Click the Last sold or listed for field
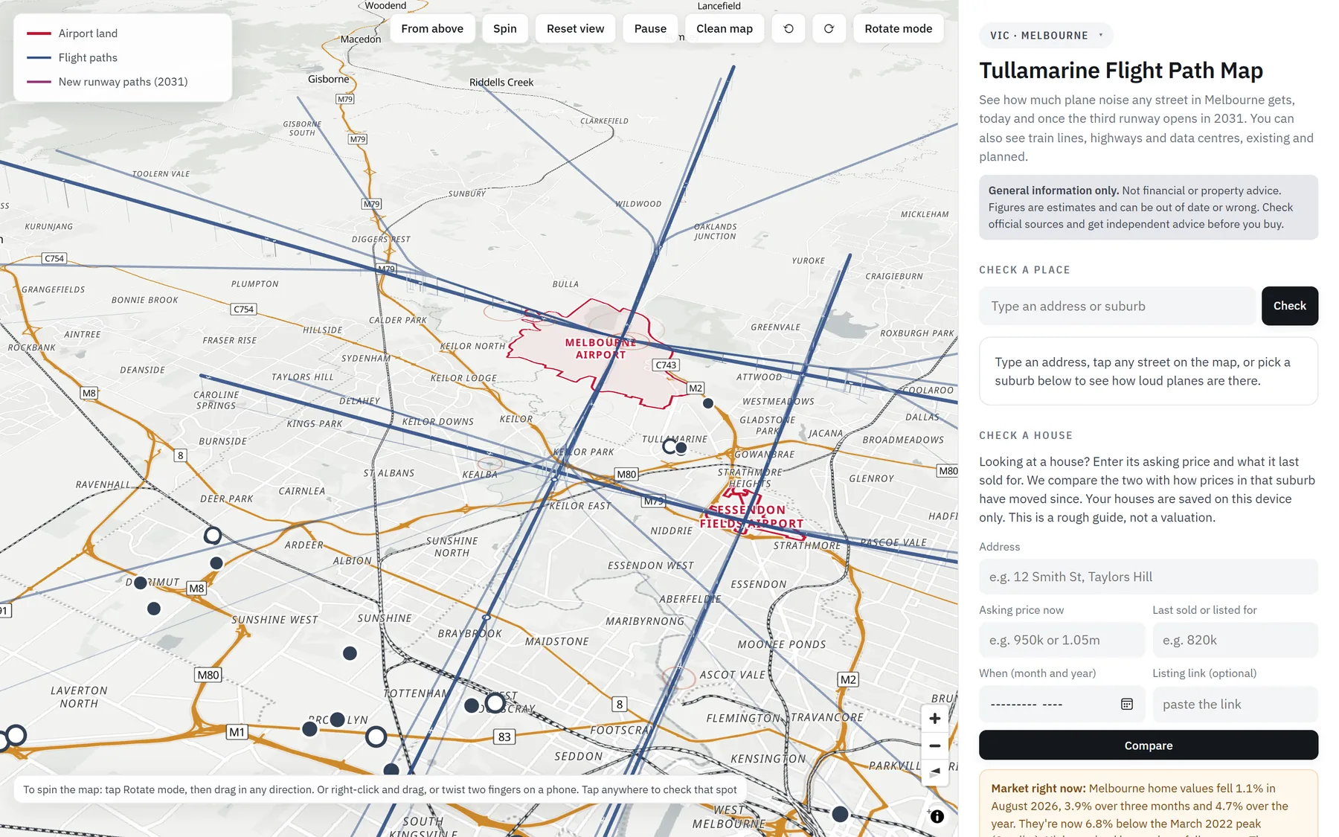The height and width of the screenshot is (837, 1339). (1235, 640)
